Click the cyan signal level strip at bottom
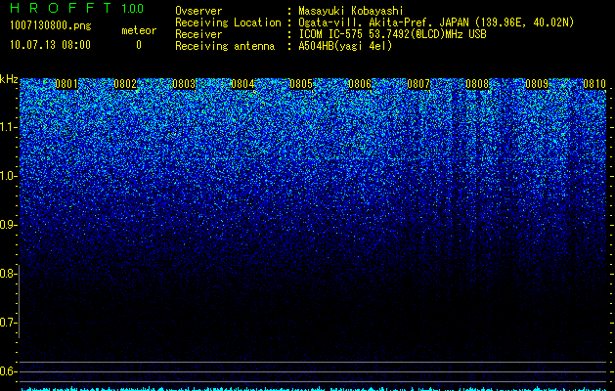The width and height of the screenshot is (615, 391). point(313,389)
